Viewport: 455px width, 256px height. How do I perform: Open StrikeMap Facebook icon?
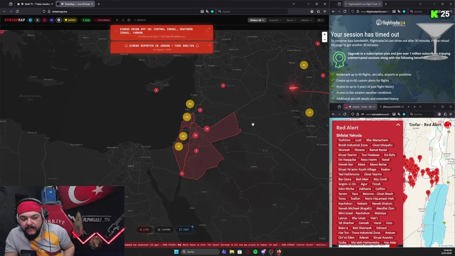point(59,20)
